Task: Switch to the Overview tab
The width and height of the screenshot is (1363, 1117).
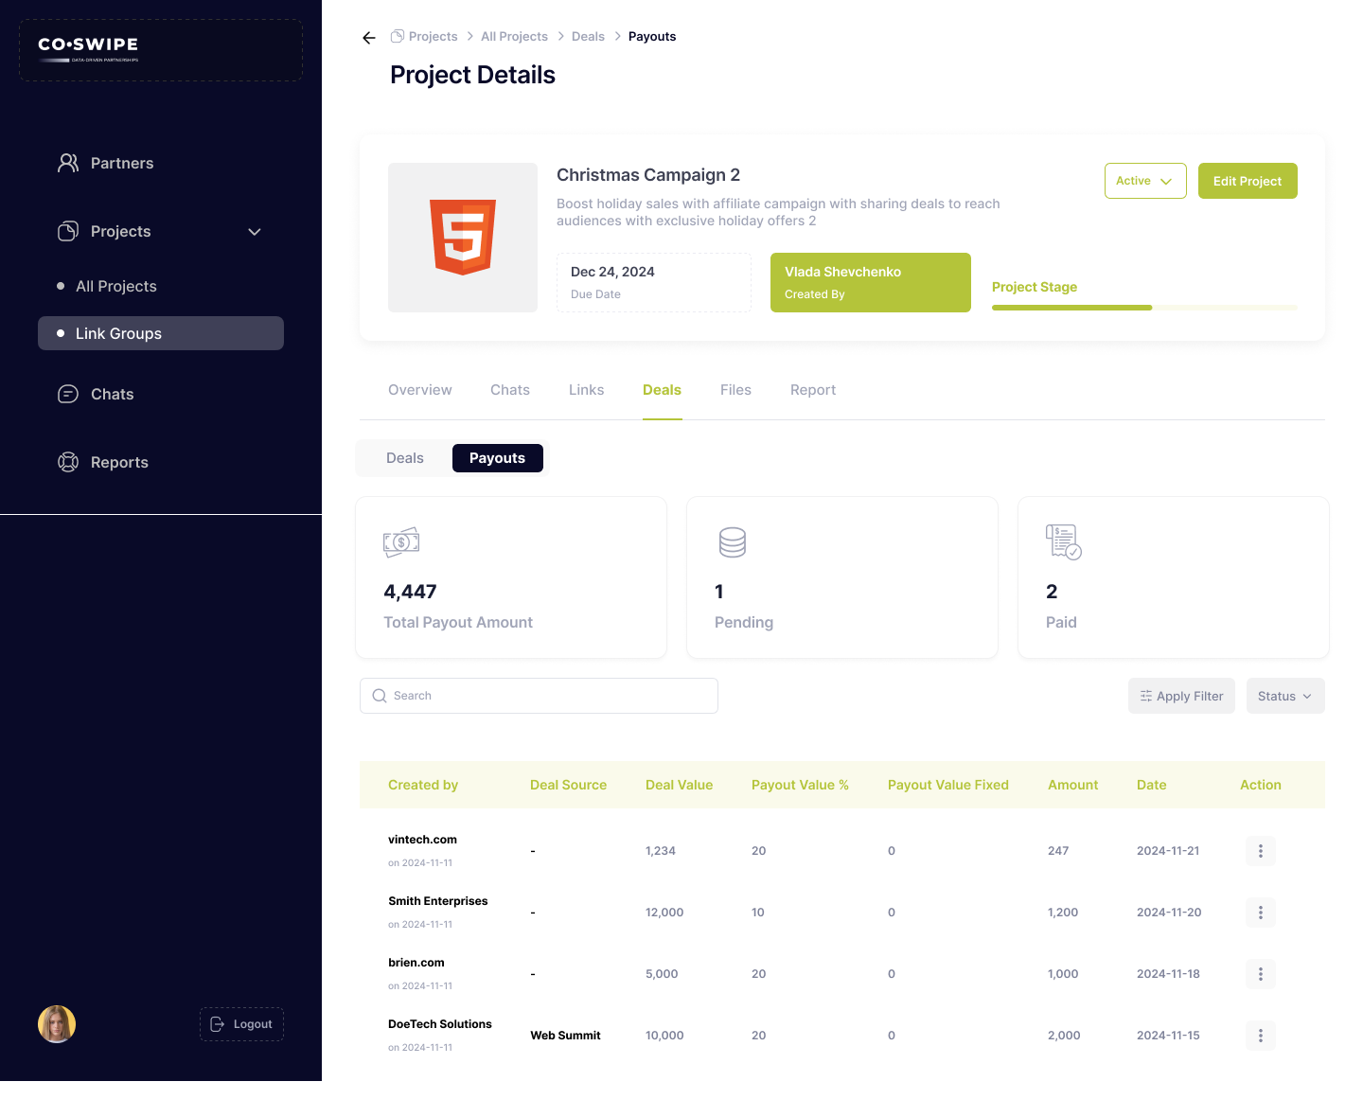Action: (x=420, y=390)
